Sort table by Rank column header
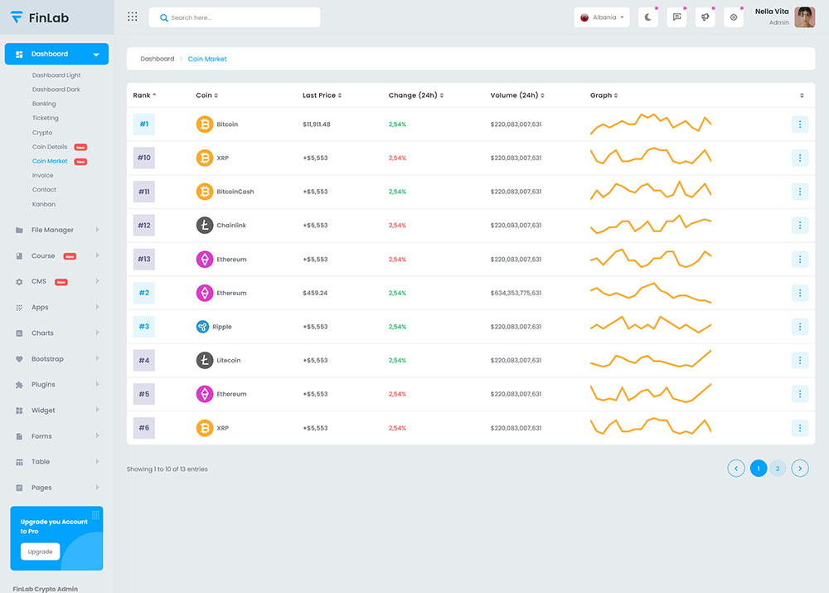 pyautogui.click(x=144, y=95)
